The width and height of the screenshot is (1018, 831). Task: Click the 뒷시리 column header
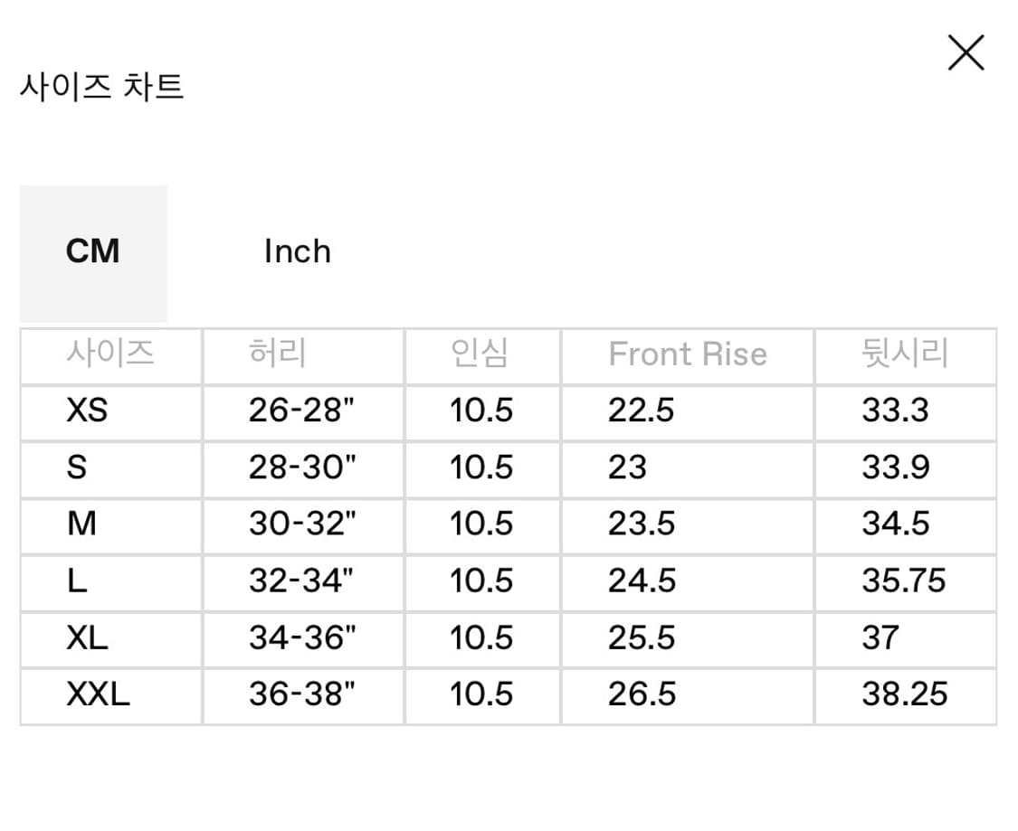coord(905,354)
